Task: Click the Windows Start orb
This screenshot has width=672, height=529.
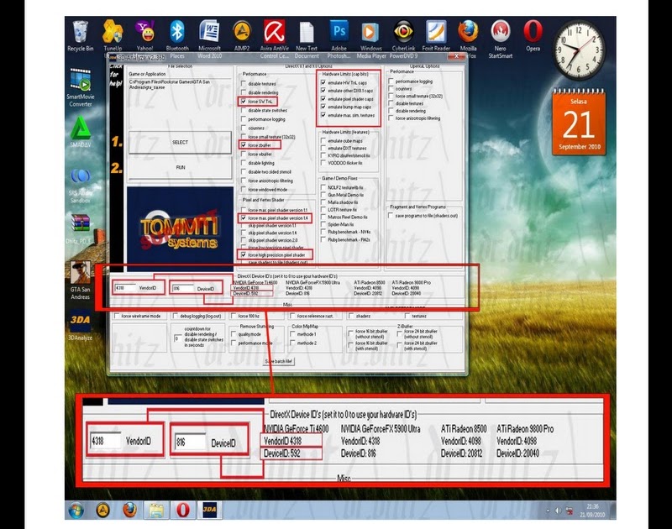Action: (76, 511)
